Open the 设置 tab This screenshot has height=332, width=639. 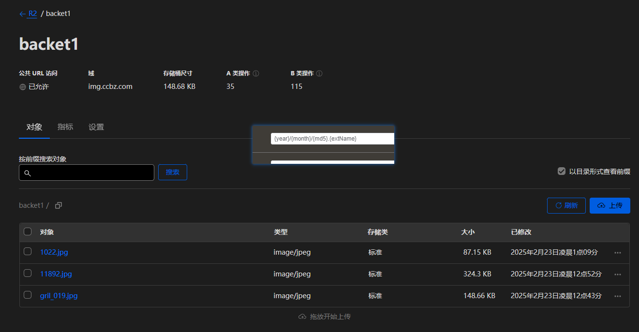click(96, 127)
